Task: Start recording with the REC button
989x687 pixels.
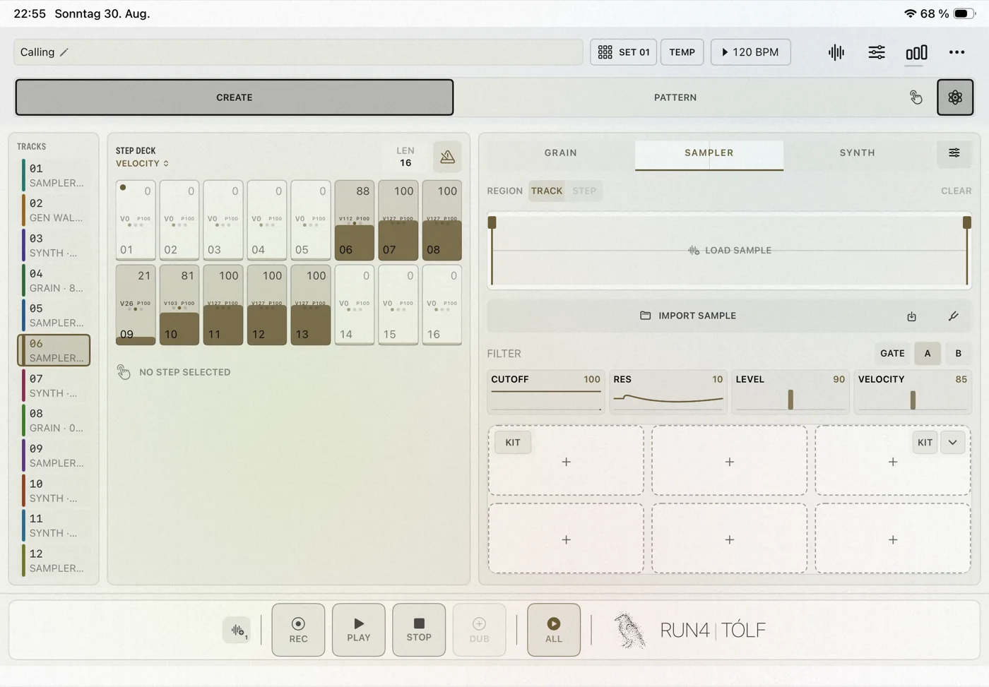Action: pos(298,630)
